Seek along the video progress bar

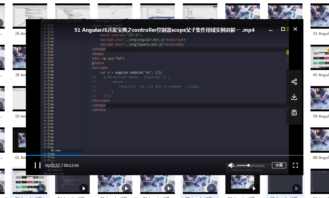(165, 155)
